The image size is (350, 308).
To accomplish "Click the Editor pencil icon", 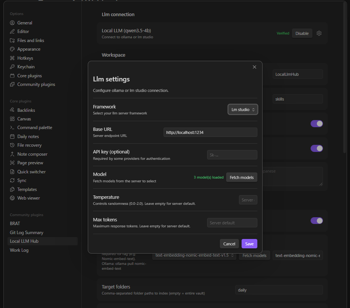I will pyautogui.click(x=12, y=32).
